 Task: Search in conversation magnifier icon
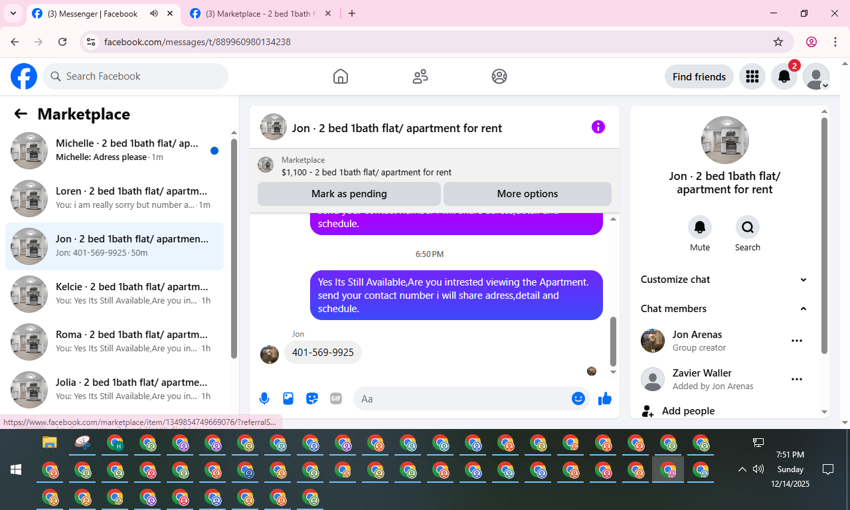coord(748,227)
